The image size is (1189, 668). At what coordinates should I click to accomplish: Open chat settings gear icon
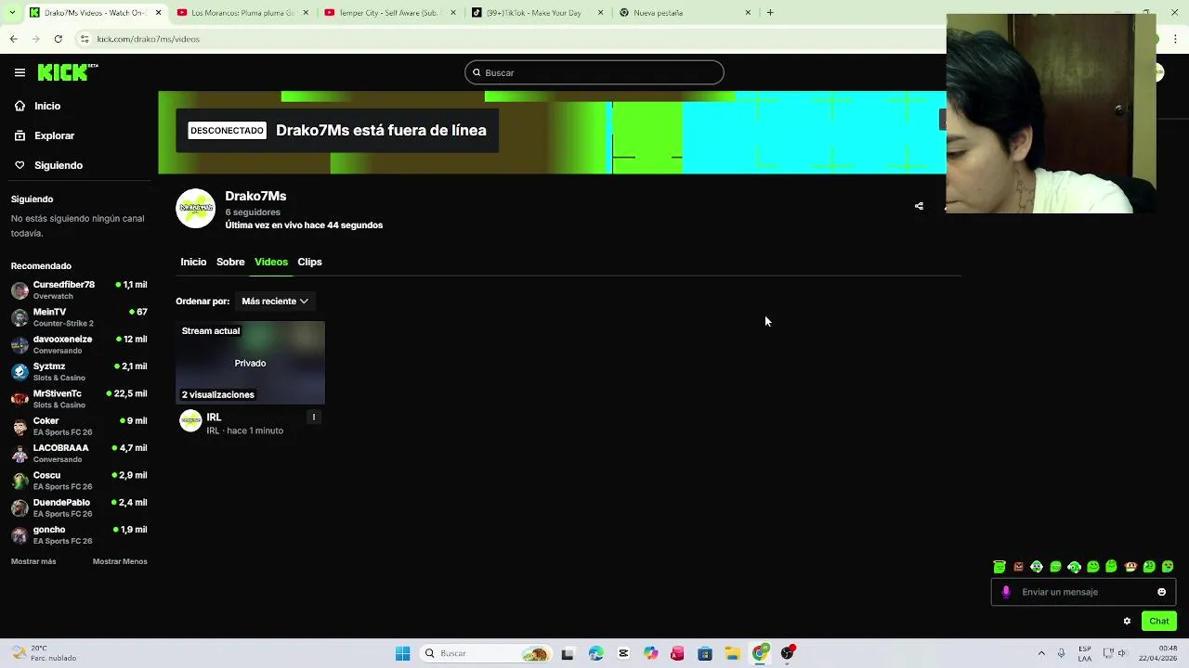(x=1127, y=622)
